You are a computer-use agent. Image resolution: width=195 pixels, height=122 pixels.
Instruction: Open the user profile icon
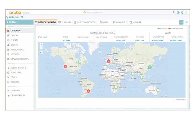(x=186, y=12)
